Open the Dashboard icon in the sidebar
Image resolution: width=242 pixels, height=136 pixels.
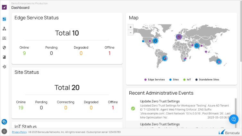pos(4,19)
